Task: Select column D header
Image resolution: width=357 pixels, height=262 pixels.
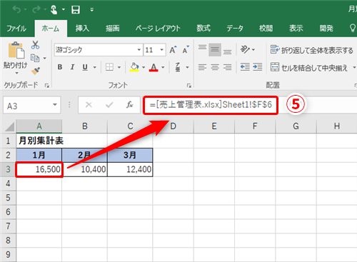Action: click(x=174, y=126)
